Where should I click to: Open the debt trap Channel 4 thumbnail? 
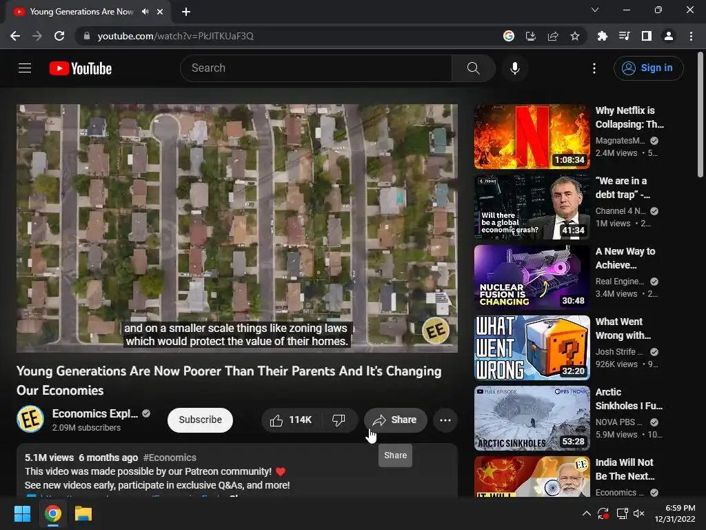[x=532, y=207]
